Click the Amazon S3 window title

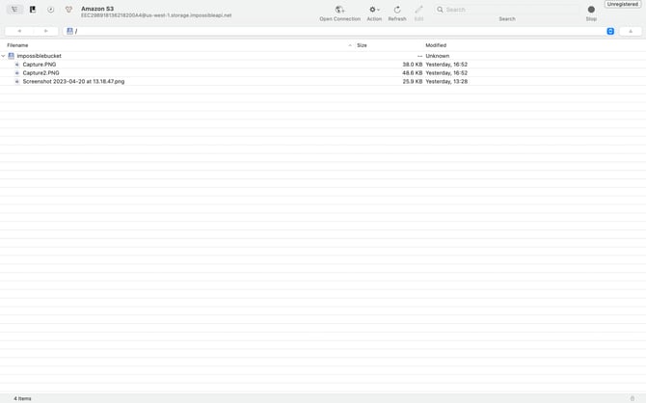(x=97, y=9)
